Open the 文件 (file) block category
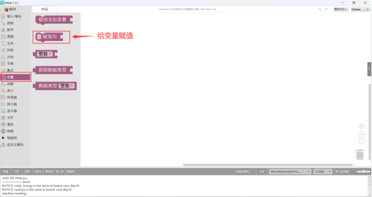The width and height of the screenshot is (372, 197). point(10,118)
